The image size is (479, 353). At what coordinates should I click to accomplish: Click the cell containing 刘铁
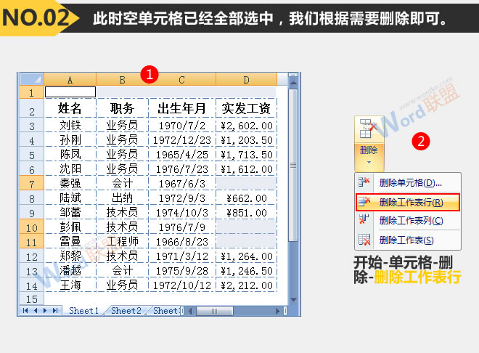pyautogui.click(x=70, y=125)
